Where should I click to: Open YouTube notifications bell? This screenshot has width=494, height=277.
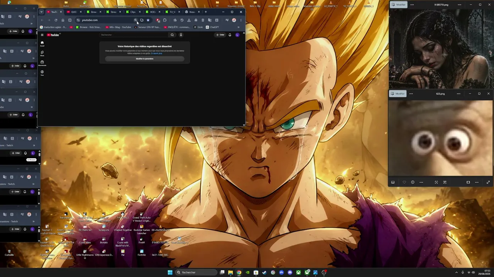(x=230, y=35)
